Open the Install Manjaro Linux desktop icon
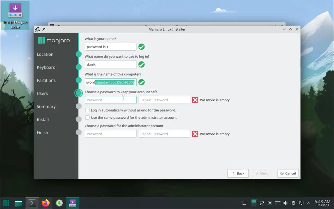This screenshot has width=334, height=209. coord(15,16)
